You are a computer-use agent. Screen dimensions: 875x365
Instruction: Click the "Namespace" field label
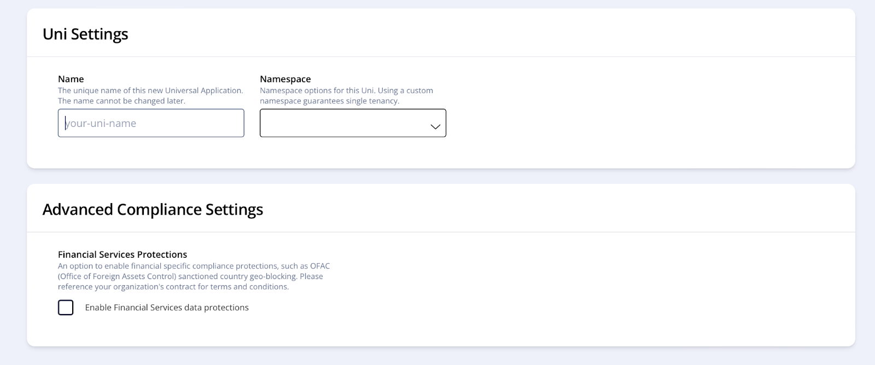(285, 79)
